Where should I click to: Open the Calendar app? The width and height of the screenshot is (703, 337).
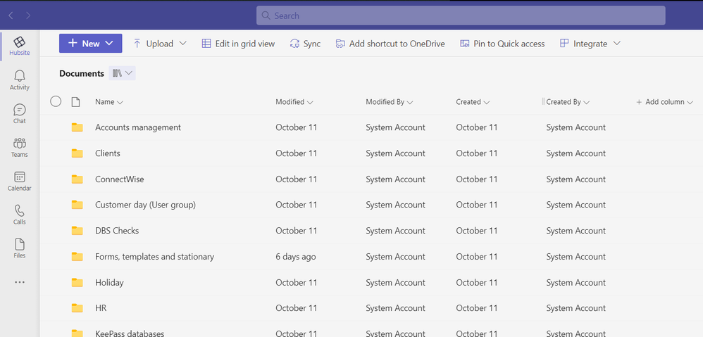click(x=20, y=181)
